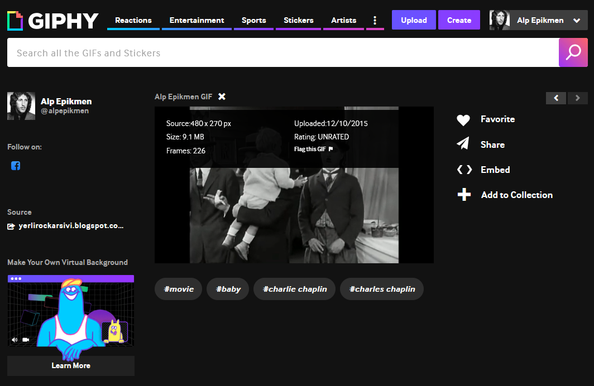Click the camera icon in the promo image
Screen dimensions: 594x386
26,340
